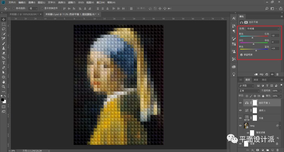Select the Hand tool
The height and width of the screenshot is (152, 284).
[4, 82]
